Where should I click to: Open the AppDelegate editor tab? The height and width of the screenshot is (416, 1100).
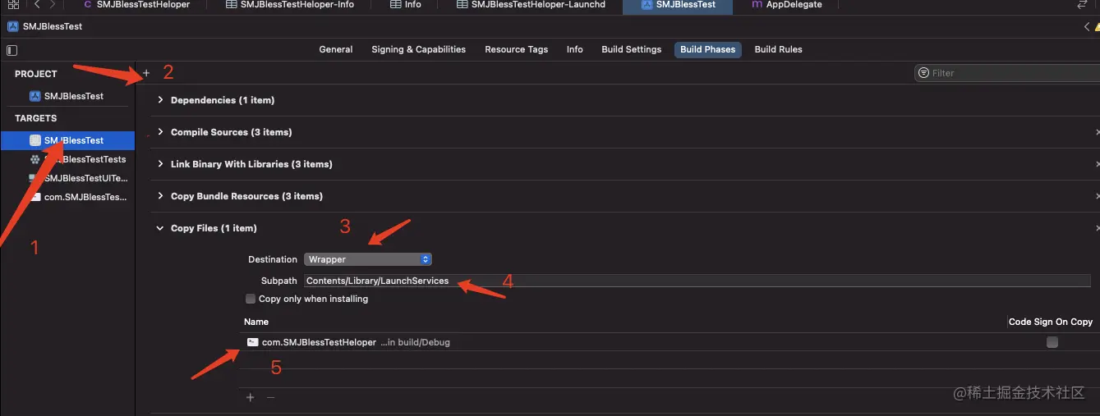coord(787,5)
